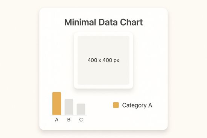Viewport: 207px width, 138px height.
Task: Click the bar chart baseline axis
Action: click(x=69, y=115)
